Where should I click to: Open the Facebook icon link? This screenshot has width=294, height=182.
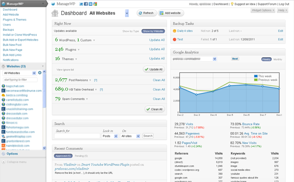coord(86,4)
